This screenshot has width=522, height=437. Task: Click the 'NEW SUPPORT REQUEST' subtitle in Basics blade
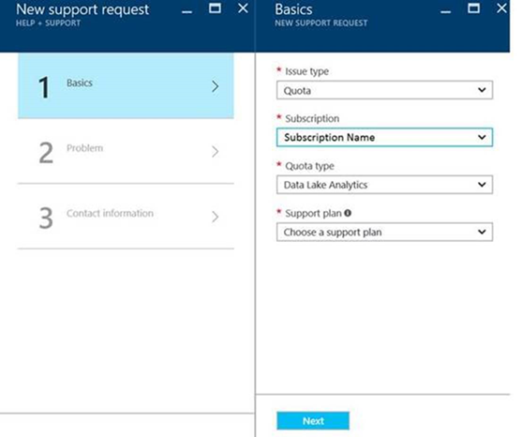click(321, 23)
